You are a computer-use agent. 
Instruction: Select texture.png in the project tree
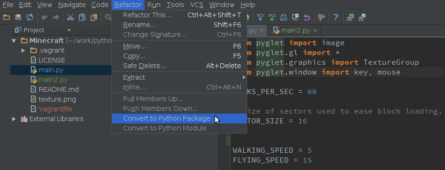tap(57, 100)
